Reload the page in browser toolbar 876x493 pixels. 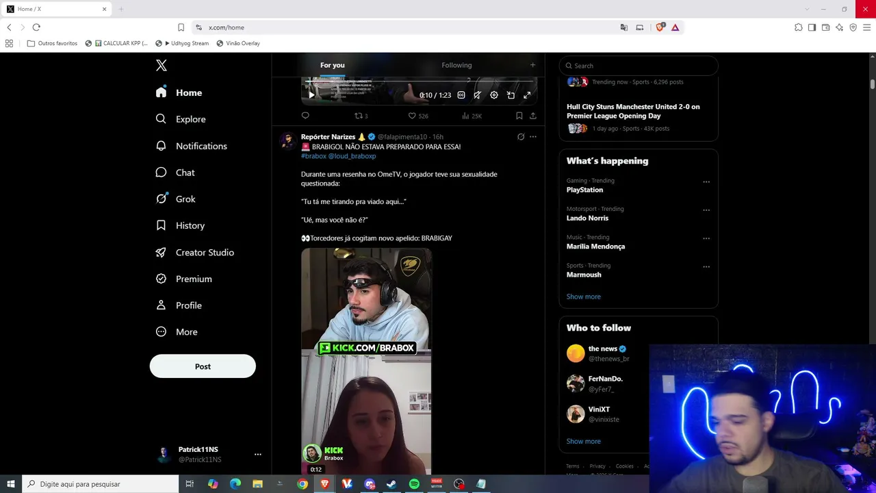click(x=36, y=27)
